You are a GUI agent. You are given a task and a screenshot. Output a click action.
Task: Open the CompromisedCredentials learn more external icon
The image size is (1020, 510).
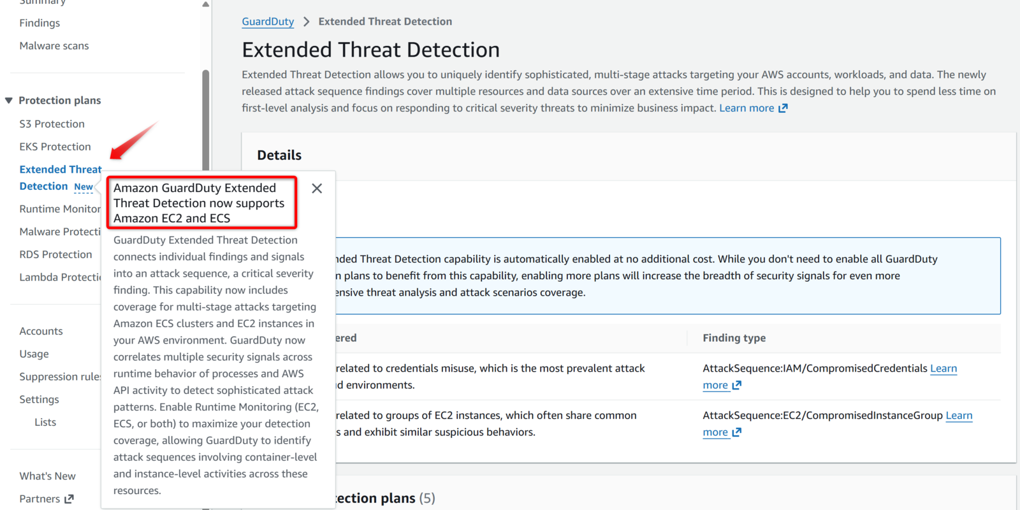[x=736, y=385]
